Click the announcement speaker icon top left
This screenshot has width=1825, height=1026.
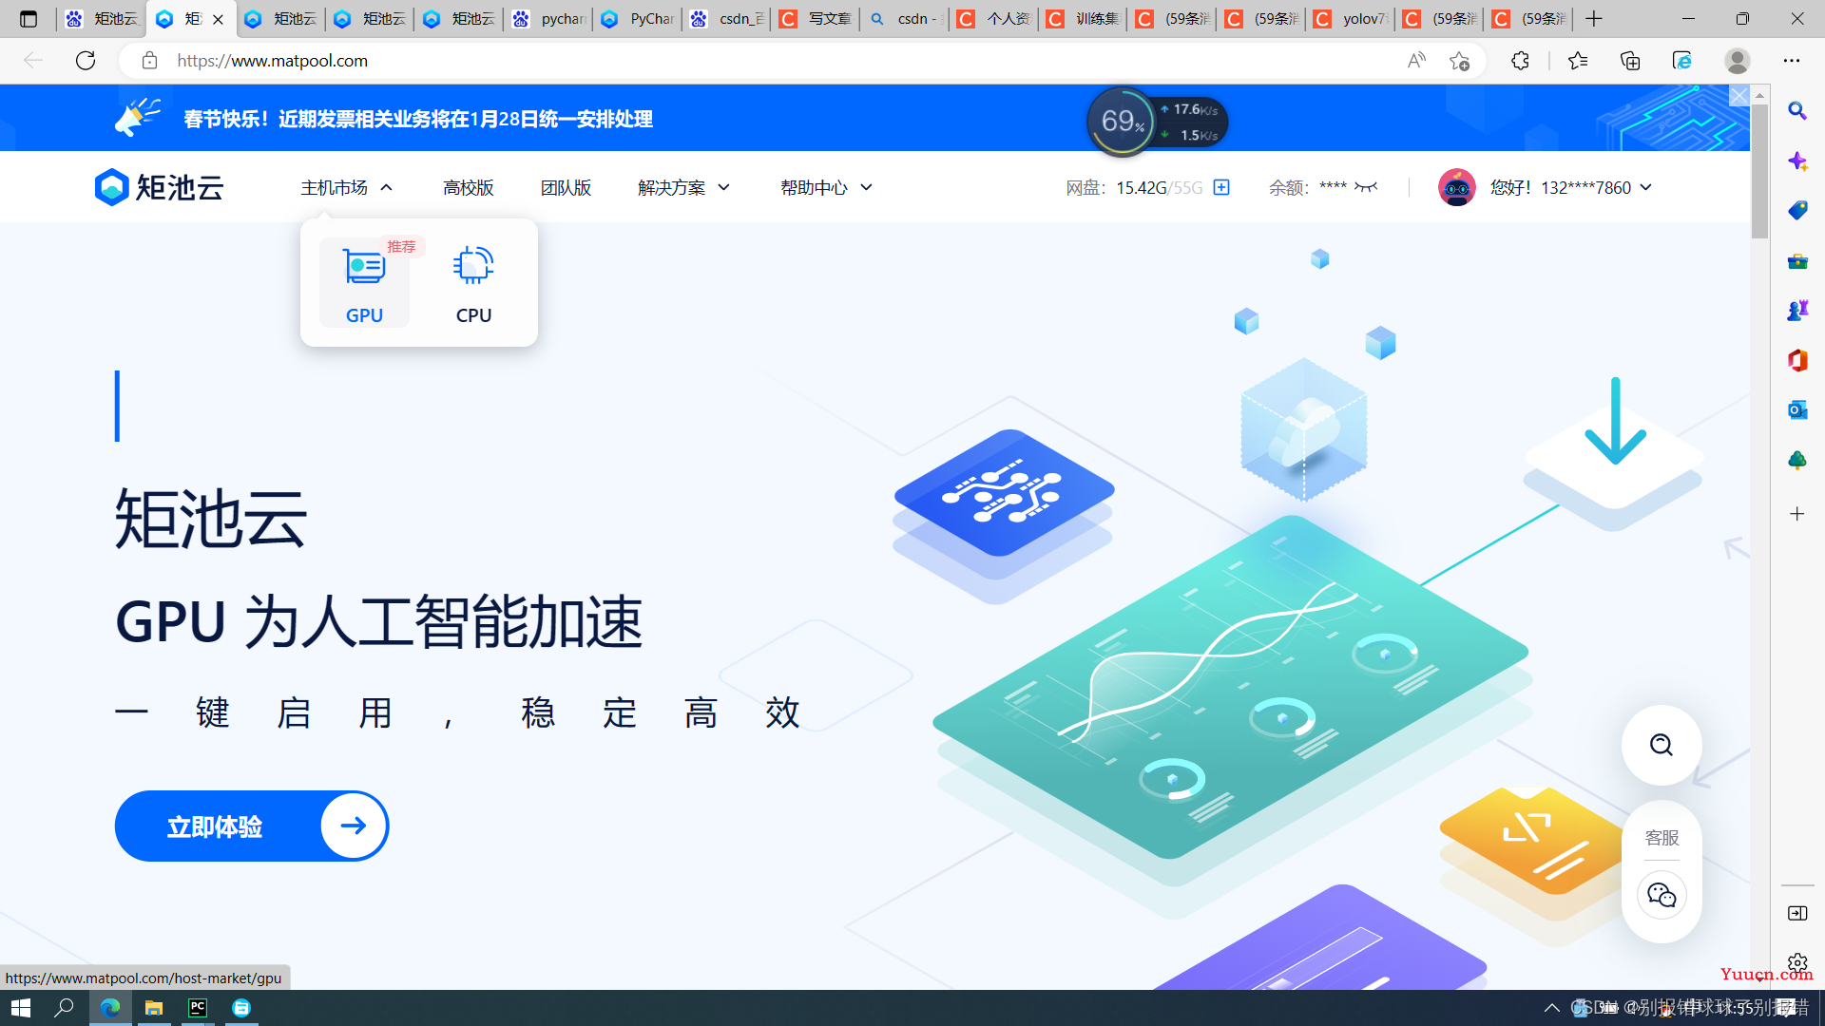pyautogui.click(x=129, y=118)
